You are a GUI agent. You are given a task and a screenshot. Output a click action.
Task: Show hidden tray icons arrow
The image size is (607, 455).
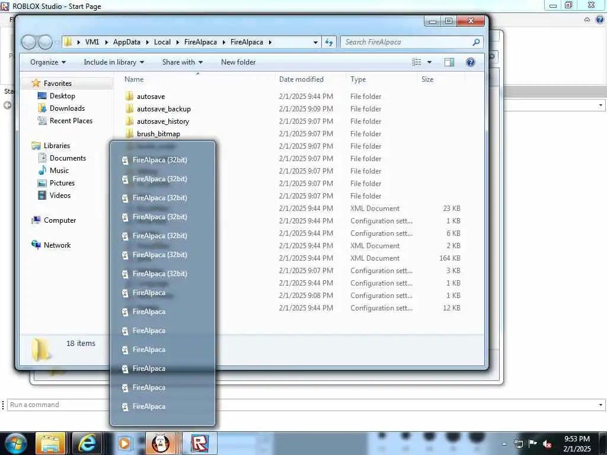click(504, 444)
